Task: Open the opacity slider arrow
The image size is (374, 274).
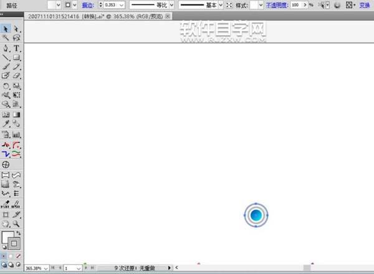Action: 305,5
